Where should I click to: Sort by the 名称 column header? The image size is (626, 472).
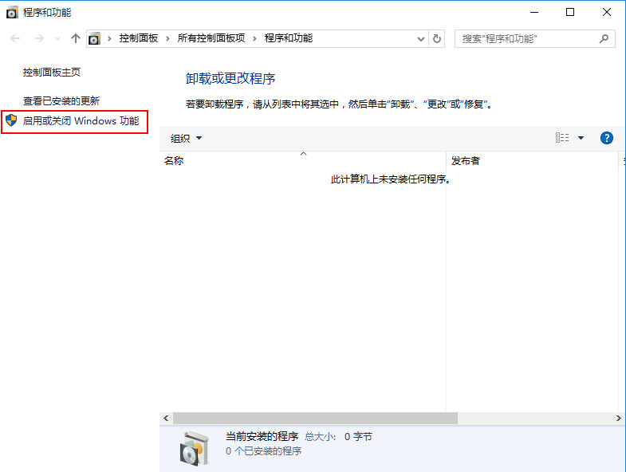[x=302, y=160]
